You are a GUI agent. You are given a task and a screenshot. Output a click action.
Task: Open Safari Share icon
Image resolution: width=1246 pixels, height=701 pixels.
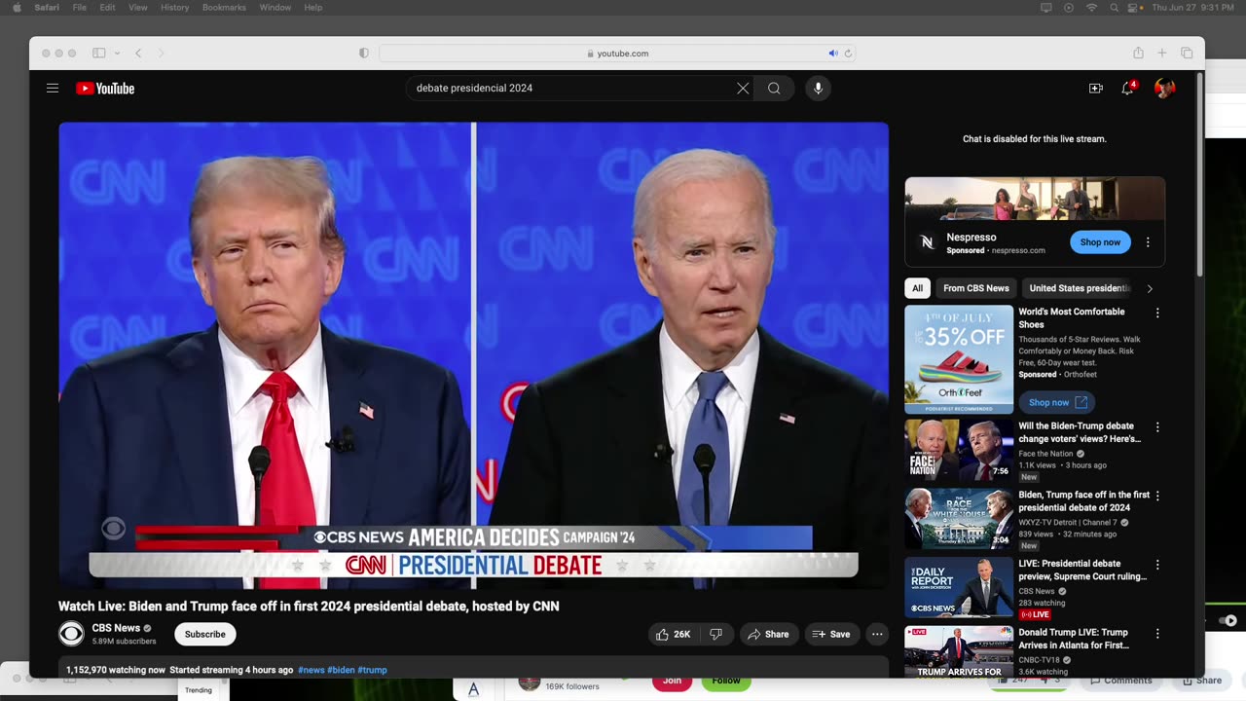pos(1138,54)
